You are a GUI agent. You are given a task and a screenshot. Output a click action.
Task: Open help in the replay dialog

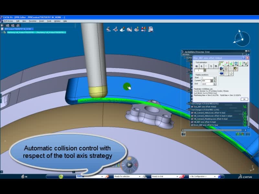click(244, 58)
